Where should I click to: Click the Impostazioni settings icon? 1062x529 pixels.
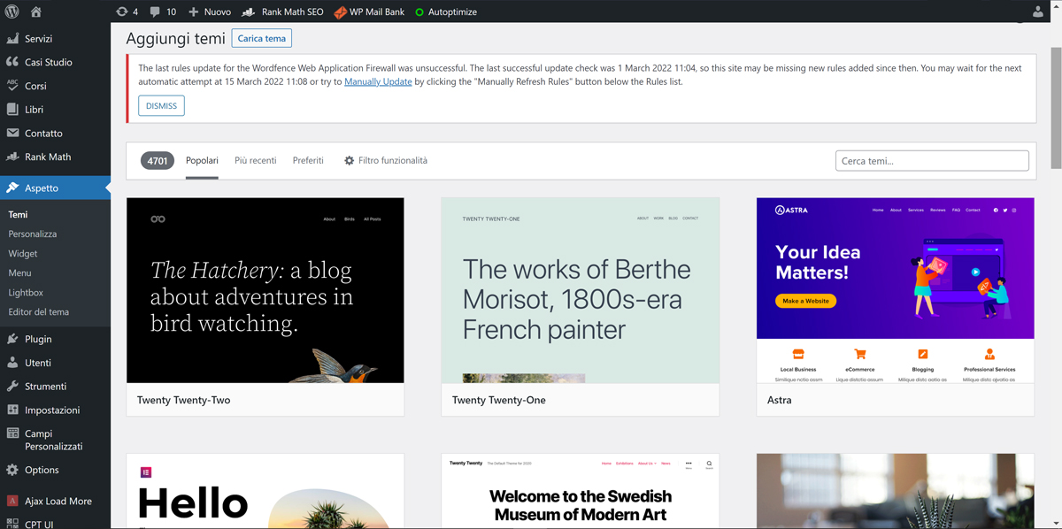pyautogui.click(x=12, y=410)
